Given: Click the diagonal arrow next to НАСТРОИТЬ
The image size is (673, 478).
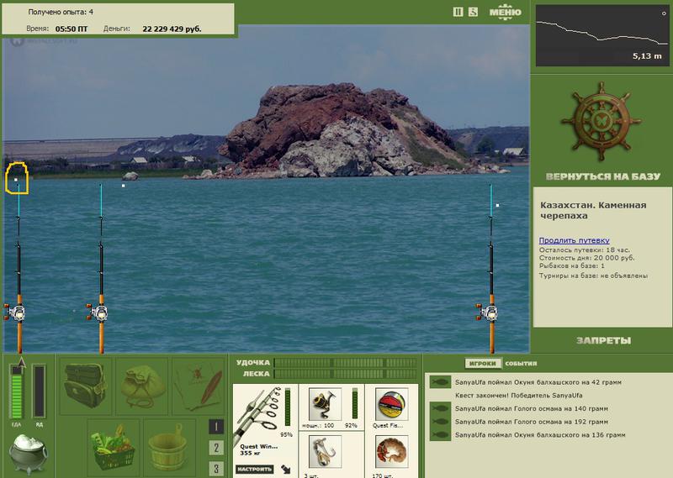Looking at the screenshot, I should 286,469.
